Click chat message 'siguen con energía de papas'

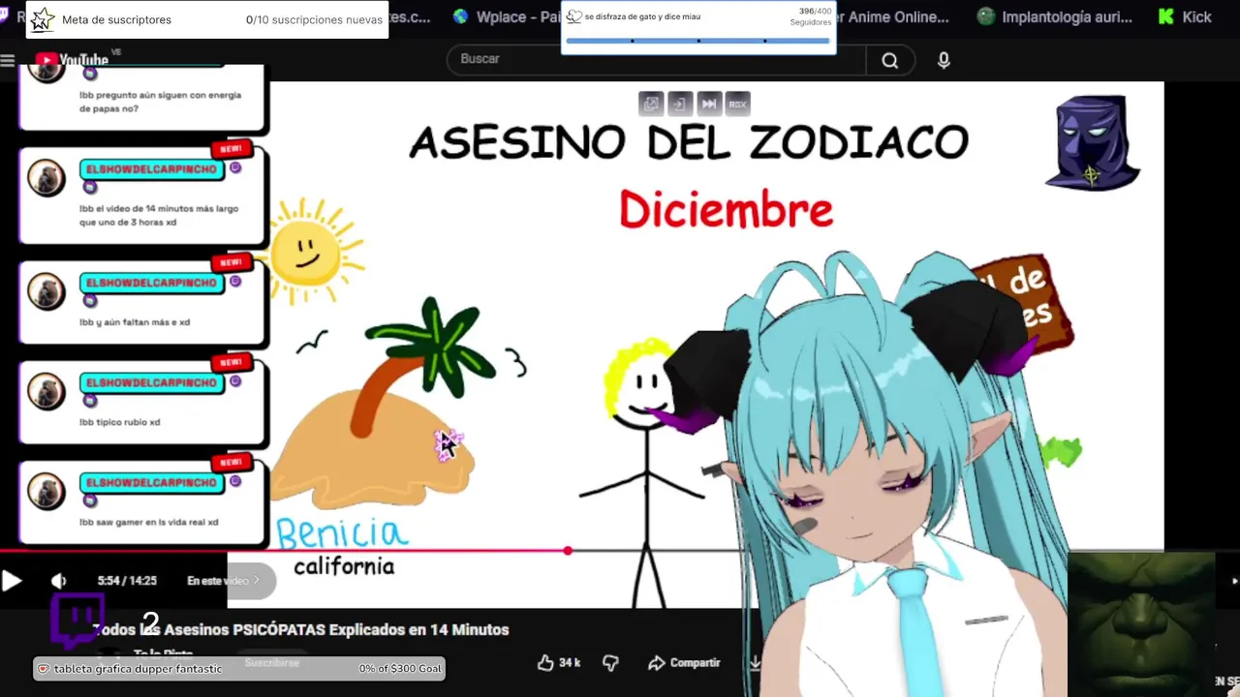[160, 102]
